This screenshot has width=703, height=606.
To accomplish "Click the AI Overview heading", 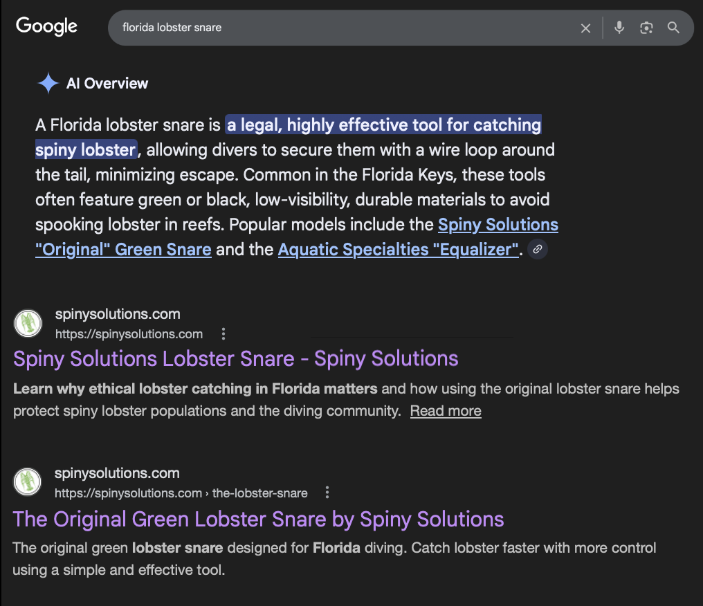I will [107, 84].
